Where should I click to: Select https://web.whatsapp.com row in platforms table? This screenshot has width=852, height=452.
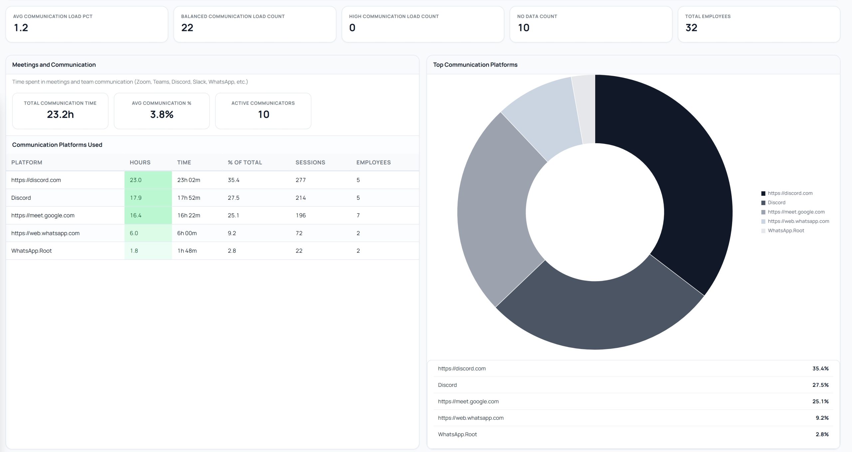212,233
